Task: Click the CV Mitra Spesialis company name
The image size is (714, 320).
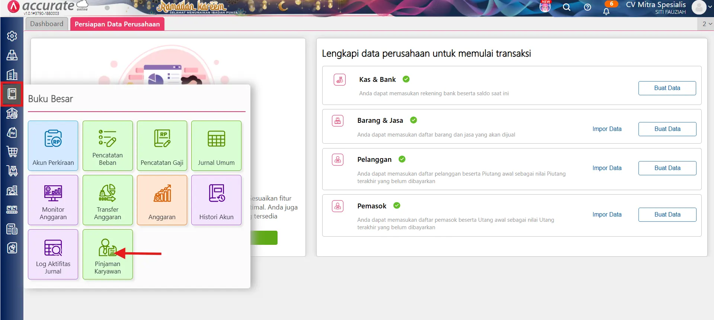Action: pos(656,4)
